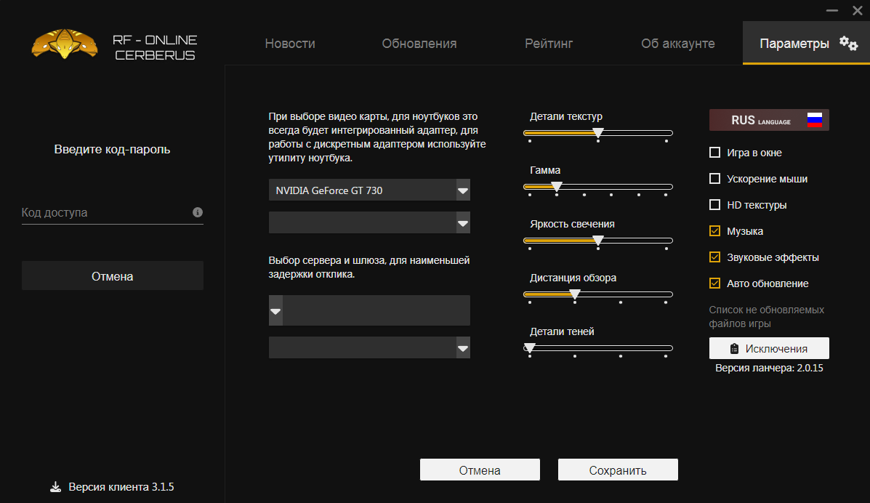Switch to the Новости tab
The image size is (870, 503).
290,44
